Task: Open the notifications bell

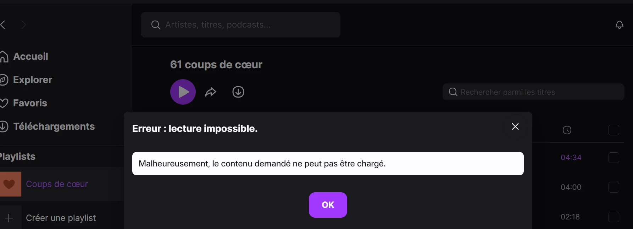Action: 619,25
